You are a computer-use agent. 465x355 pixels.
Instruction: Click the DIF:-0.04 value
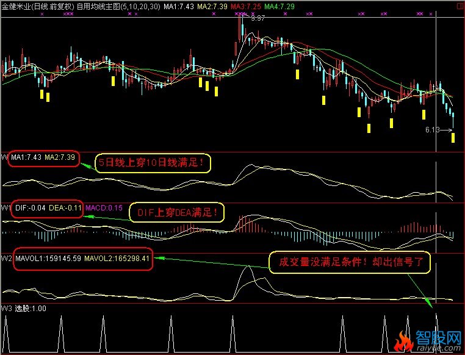(x=31, y=208)
